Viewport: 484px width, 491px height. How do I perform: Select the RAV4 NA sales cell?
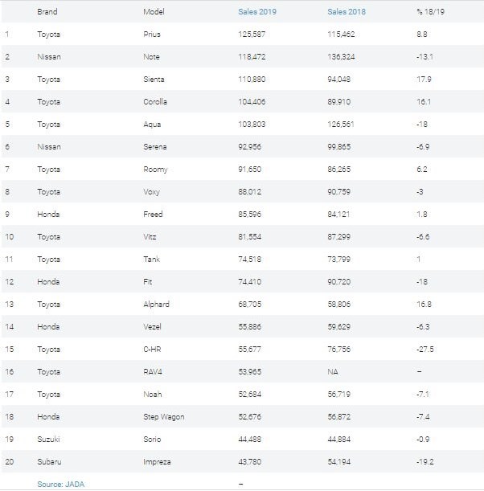point(333,372)
